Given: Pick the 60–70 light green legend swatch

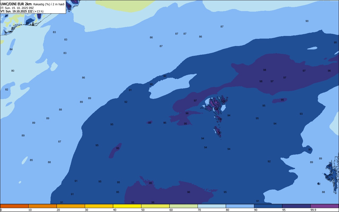Looking at the screenshot, I should (184, 206).
